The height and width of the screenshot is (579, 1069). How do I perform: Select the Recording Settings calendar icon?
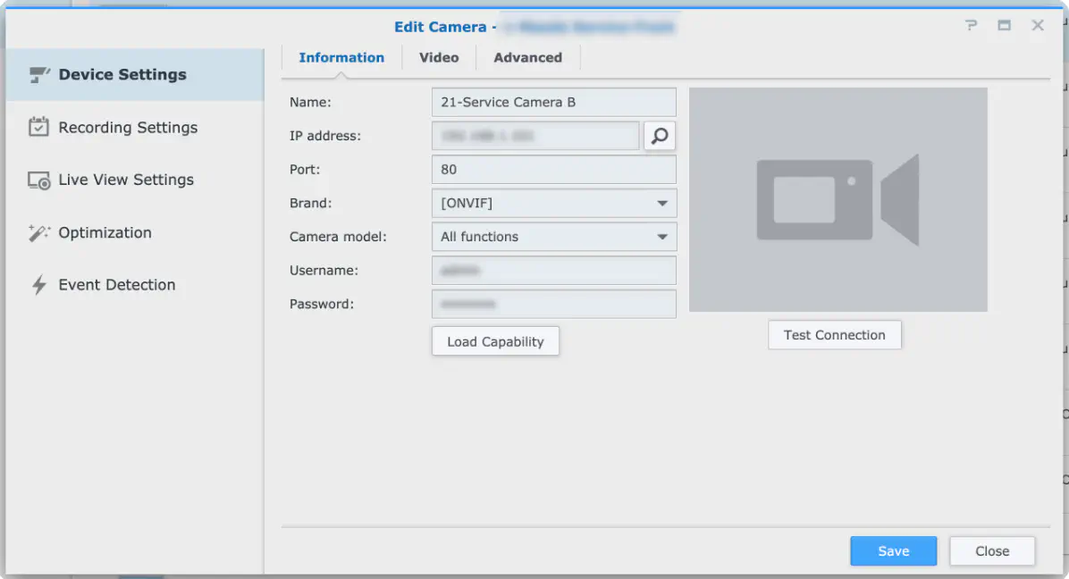(38, 127)
